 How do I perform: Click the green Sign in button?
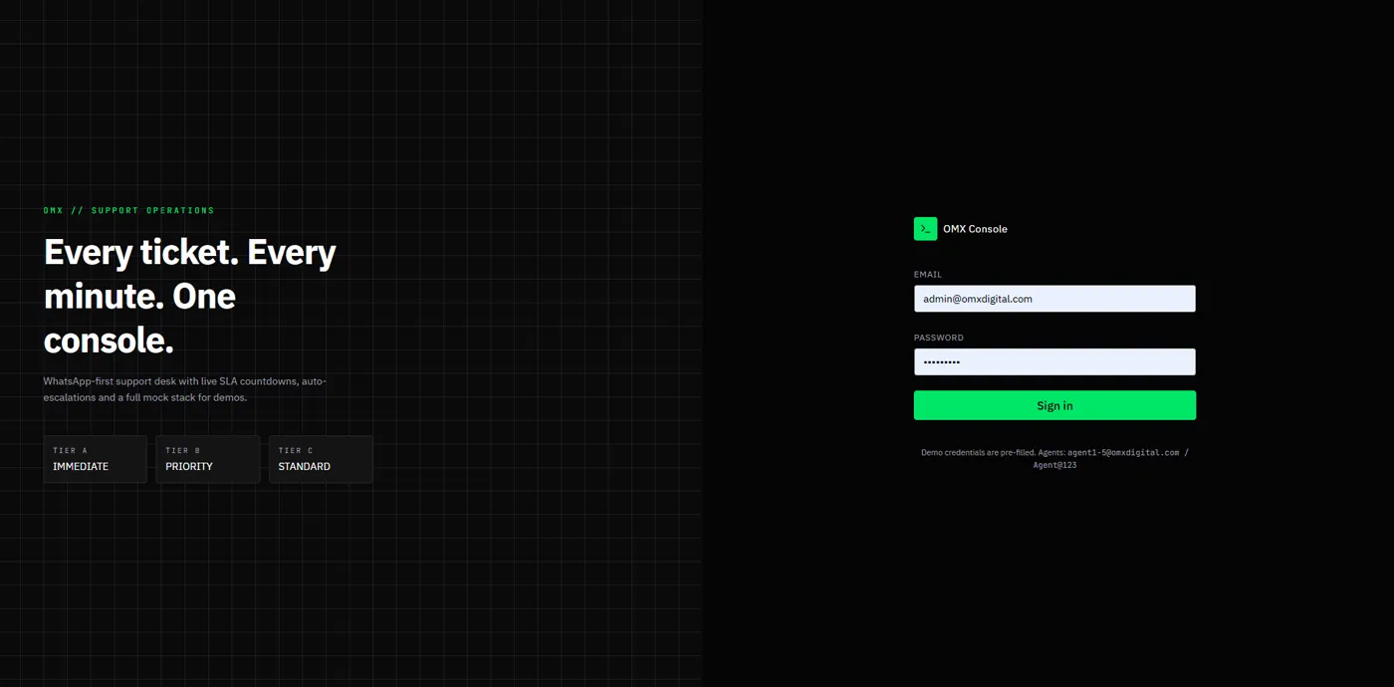pyautogui.click(x=1054, y=405)
